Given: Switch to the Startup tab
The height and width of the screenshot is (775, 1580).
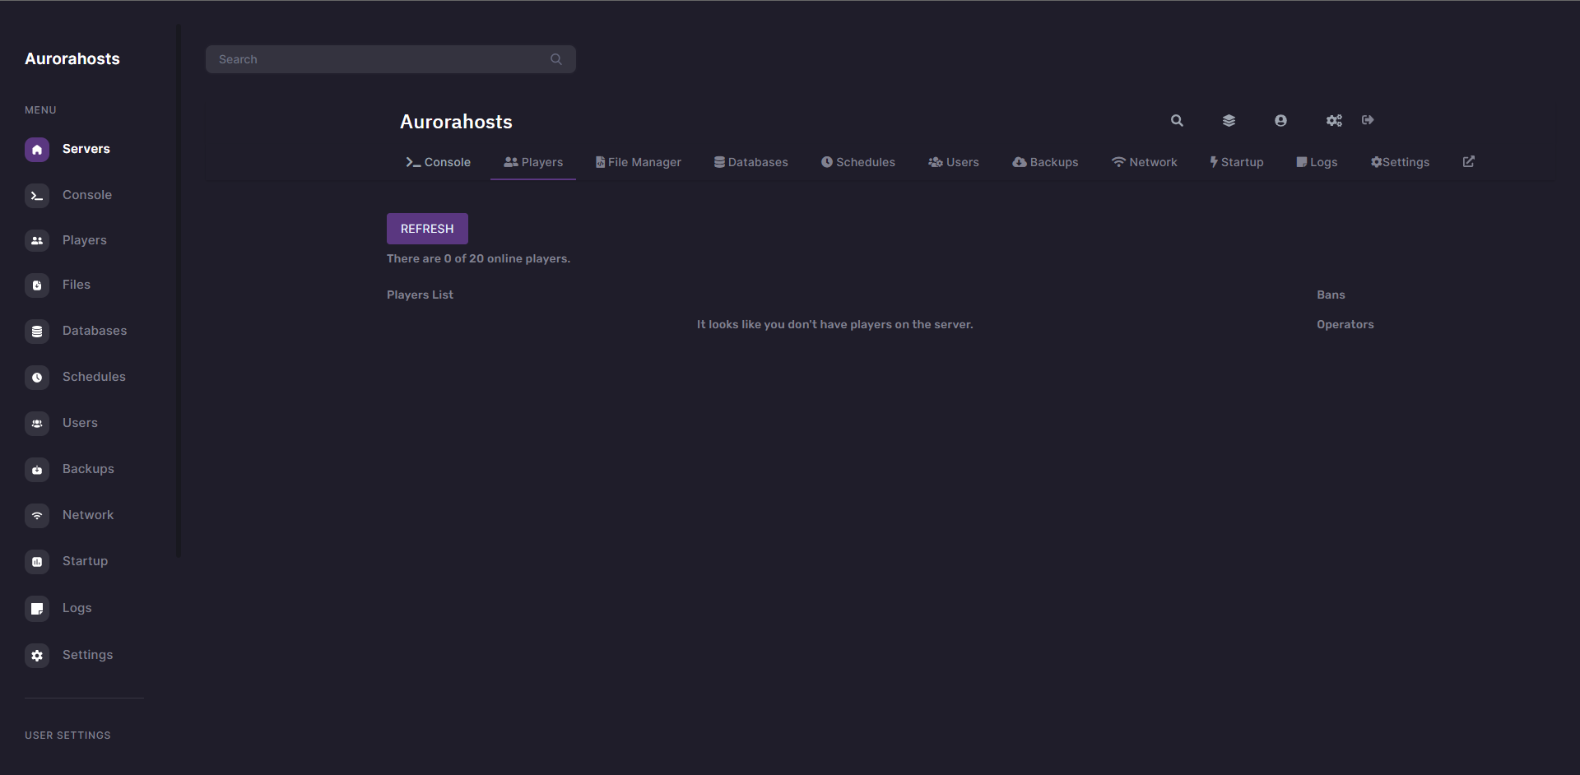Looking at the screenshot, I should coord(1237,162).
